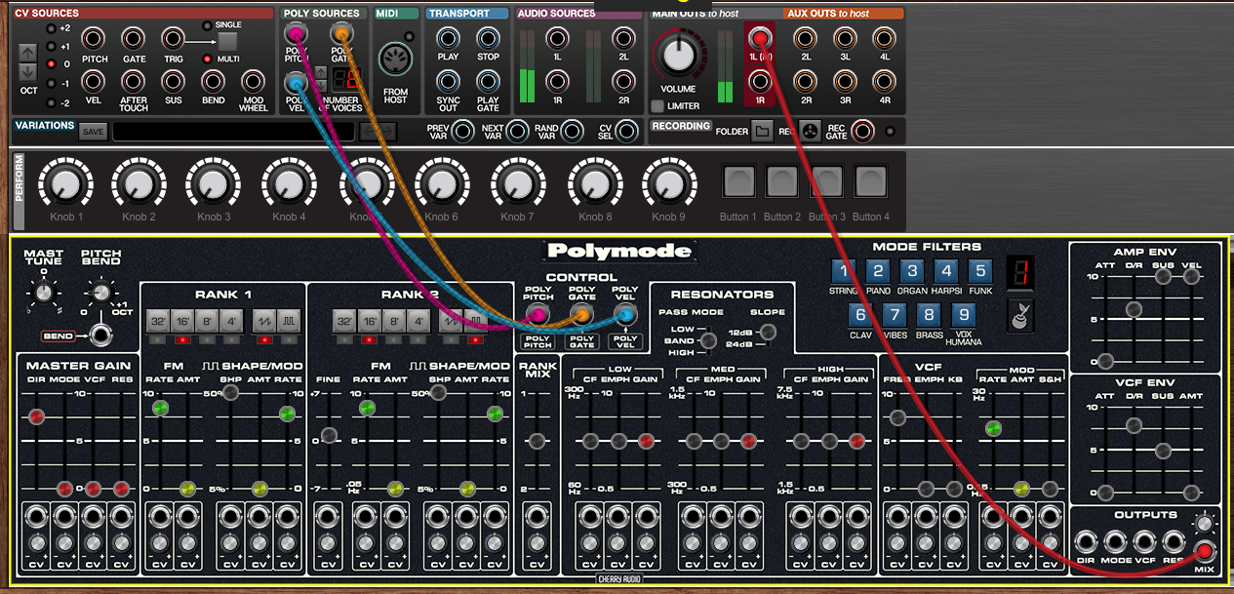1234x594 pixels.
Task: Click the GATE CV source jack
Action: click(x=135, y=39)
